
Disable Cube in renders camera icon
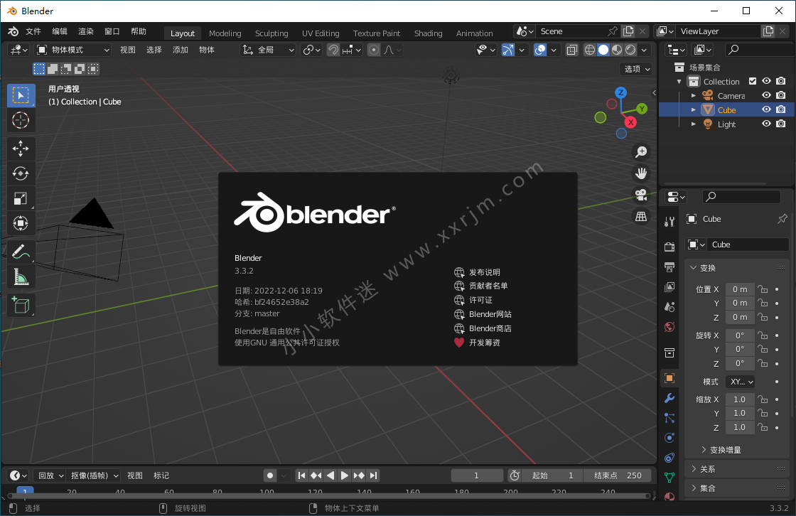pos(781,109)
